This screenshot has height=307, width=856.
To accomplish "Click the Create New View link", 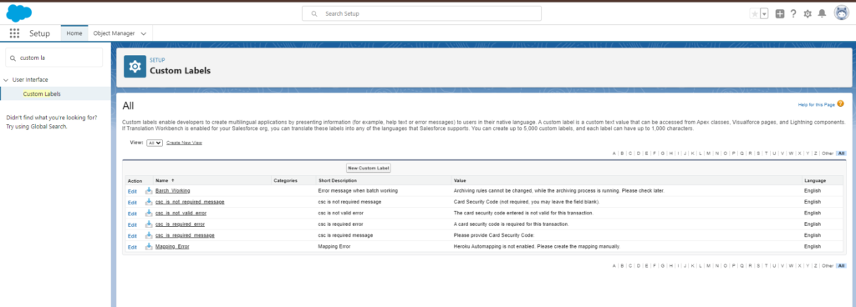I will (x=184, y=143).
